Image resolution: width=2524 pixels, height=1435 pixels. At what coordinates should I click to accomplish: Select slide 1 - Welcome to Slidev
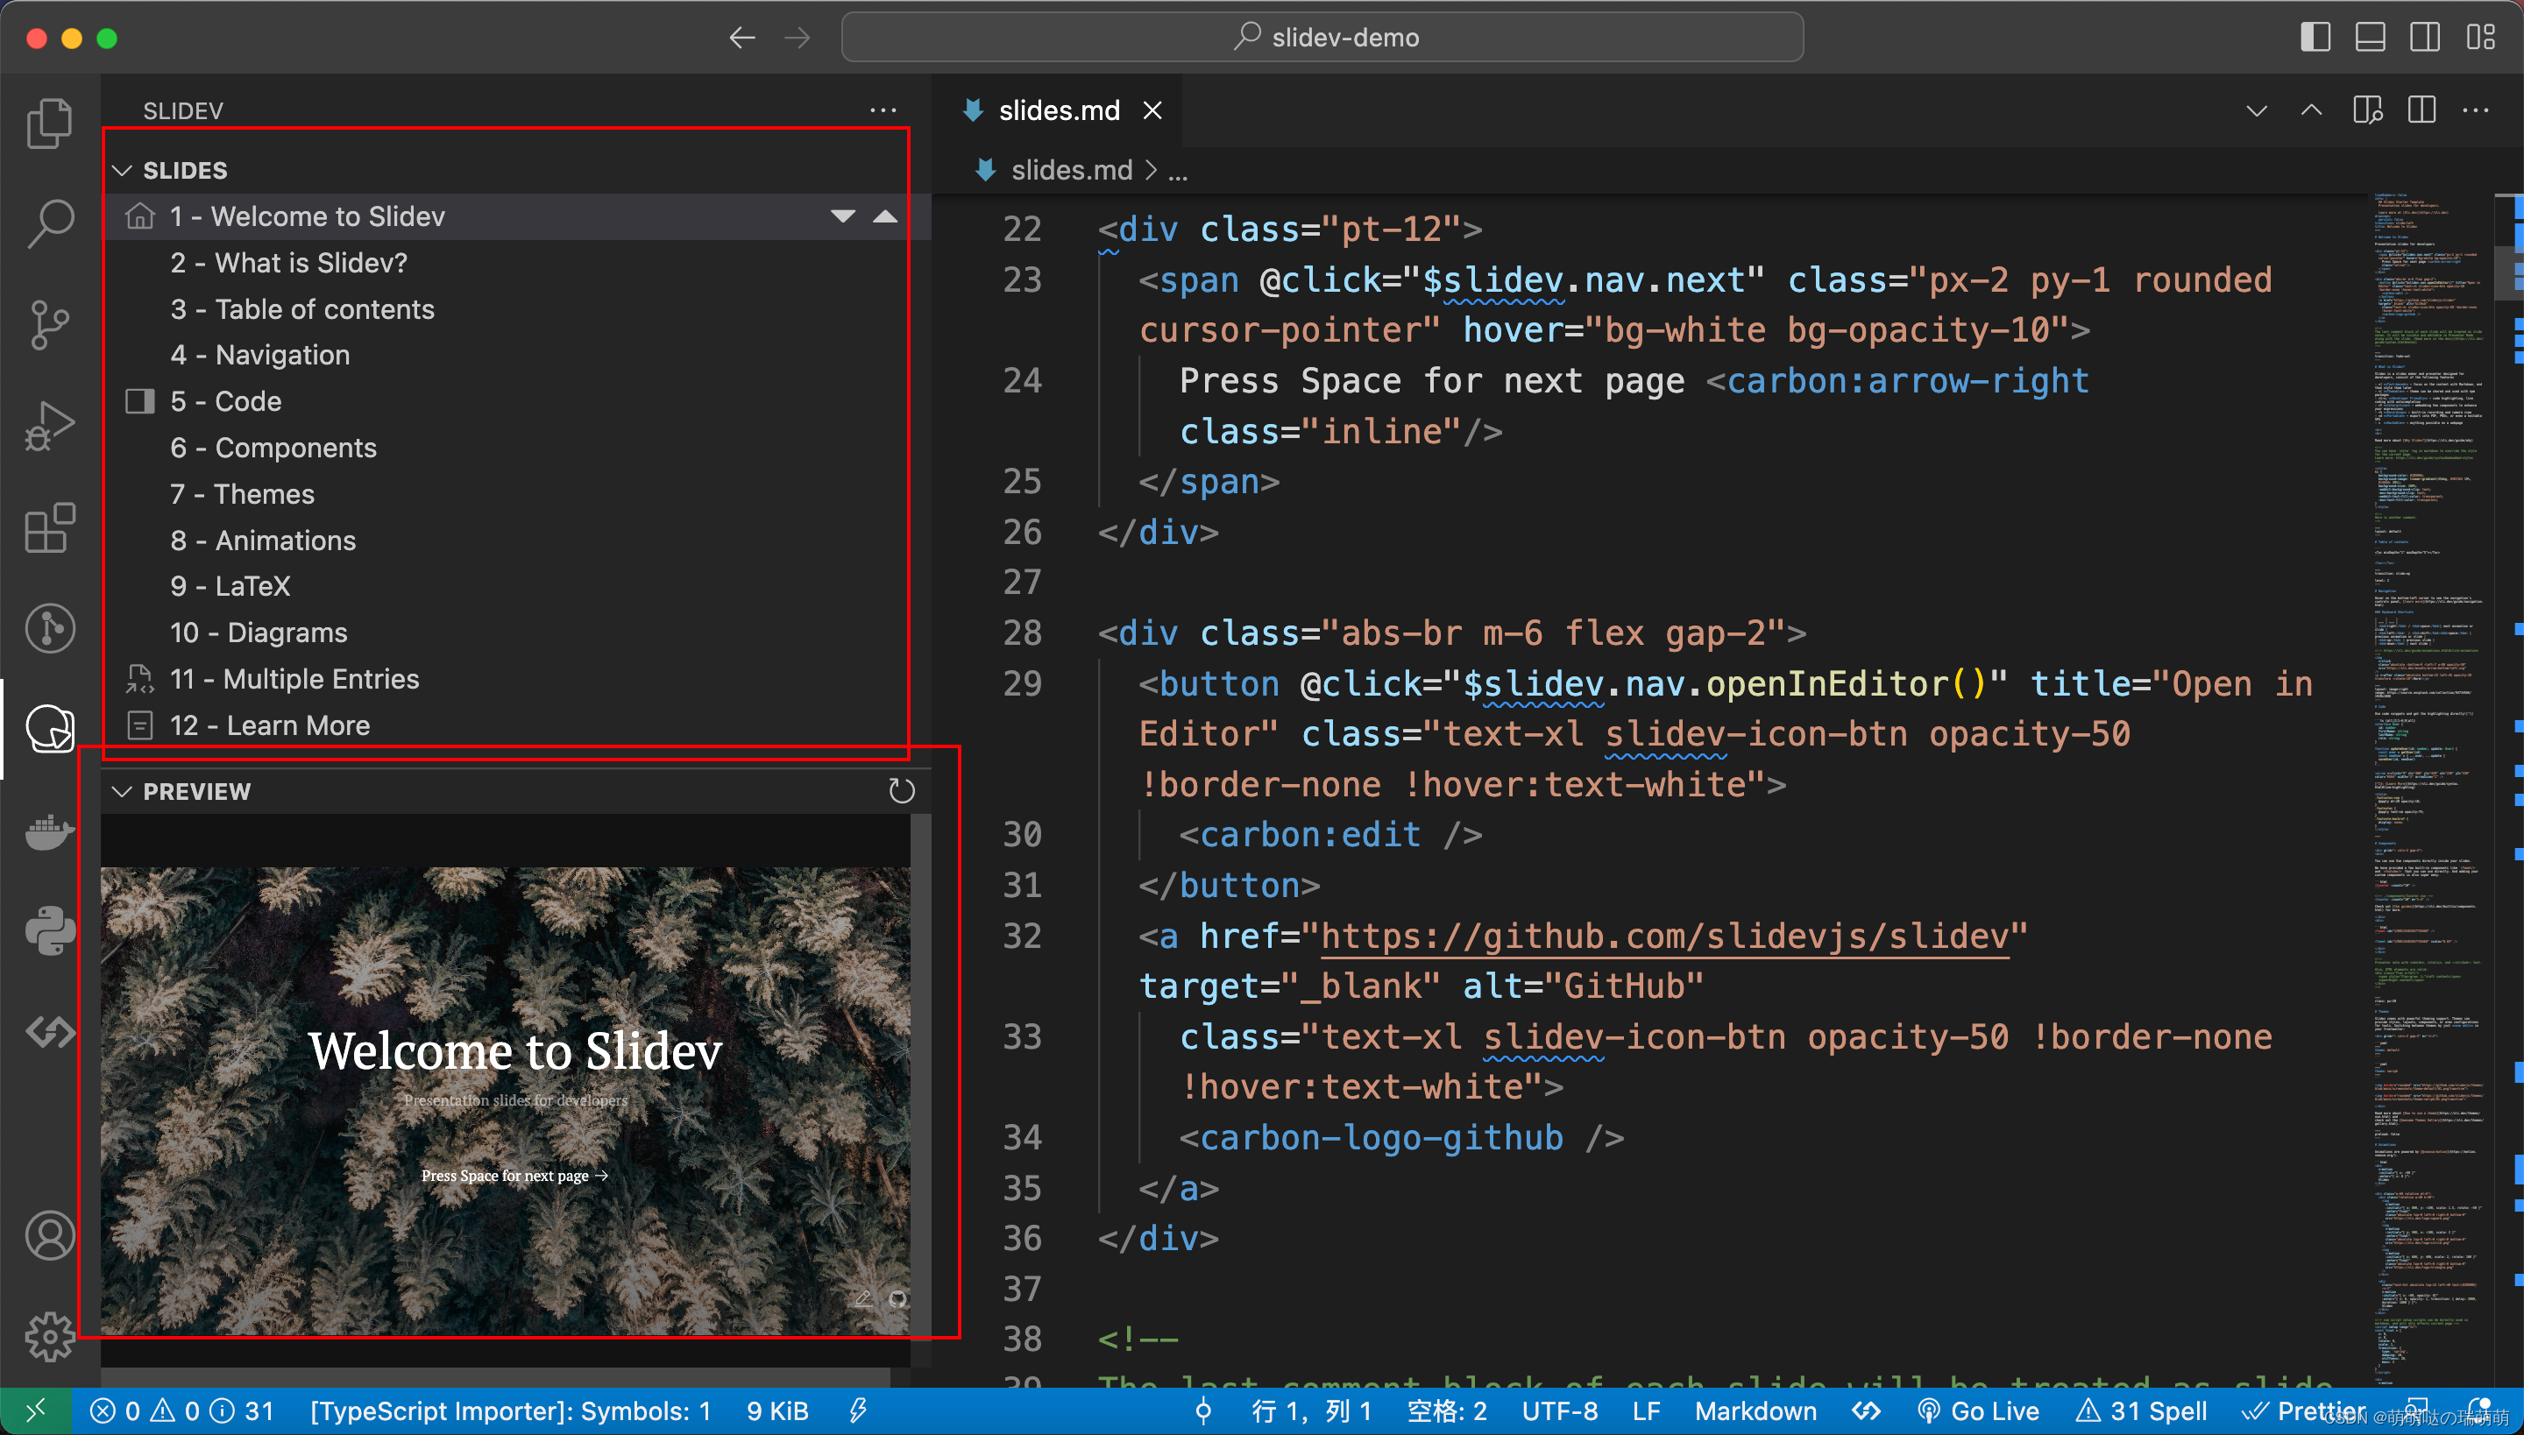517,216
